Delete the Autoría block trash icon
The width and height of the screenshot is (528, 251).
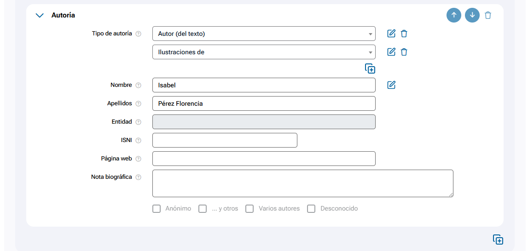(487, 15)
